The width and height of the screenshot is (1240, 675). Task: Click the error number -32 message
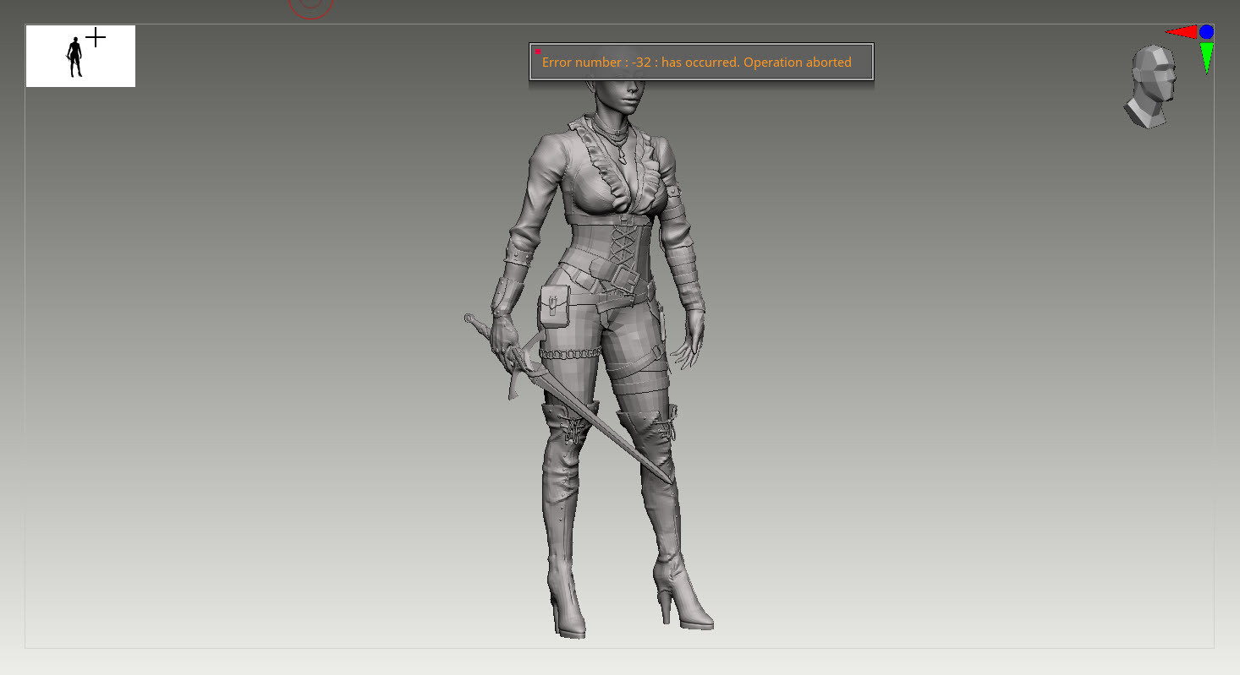point(696,63)
